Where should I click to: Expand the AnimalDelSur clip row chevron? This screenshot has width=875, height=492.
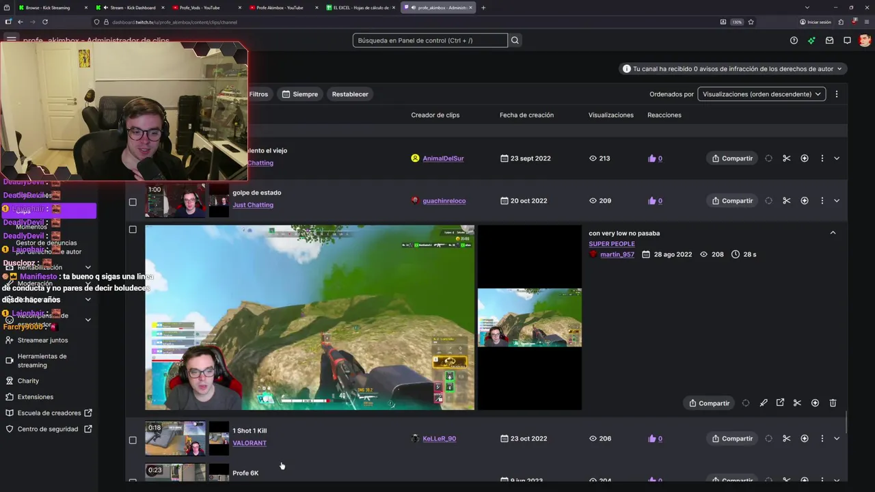tap(837, 159)
